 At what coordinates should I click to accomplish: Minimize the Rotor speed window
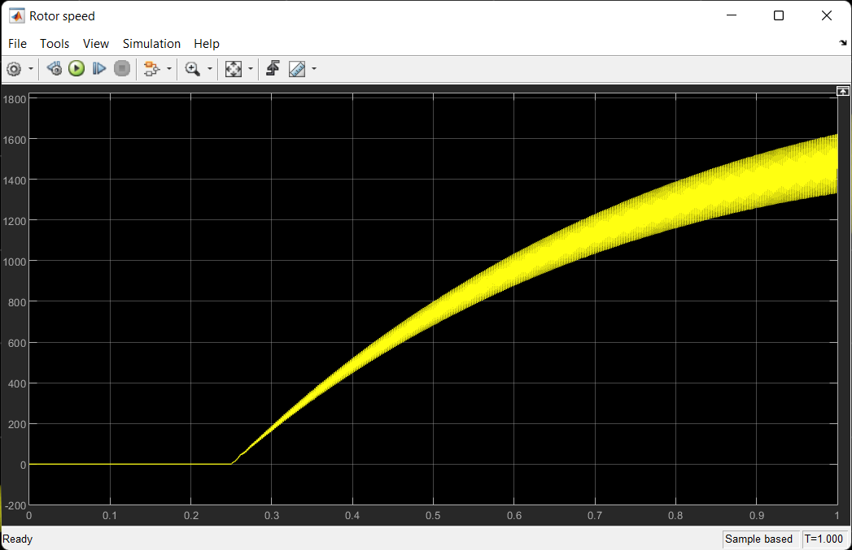point(732,15)
